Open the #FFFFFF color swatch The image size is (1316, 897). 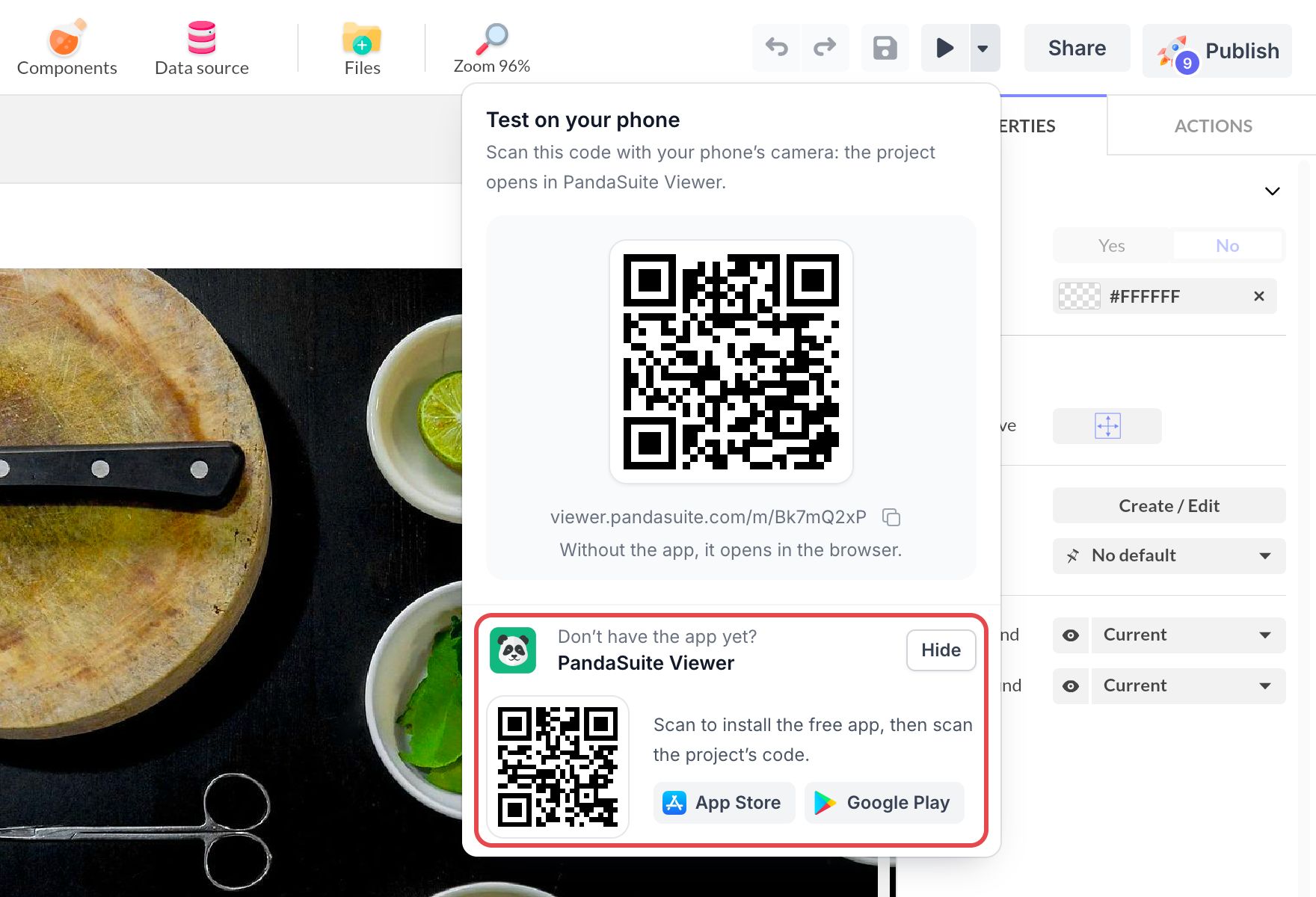click(1080, 297)
